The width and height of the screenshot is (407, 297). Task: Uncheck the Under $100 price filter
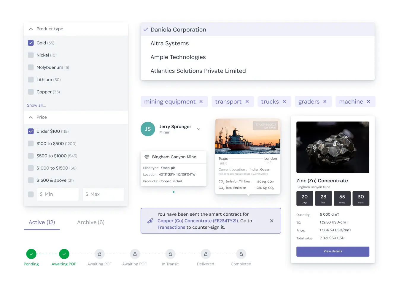(x=31, y=131)
